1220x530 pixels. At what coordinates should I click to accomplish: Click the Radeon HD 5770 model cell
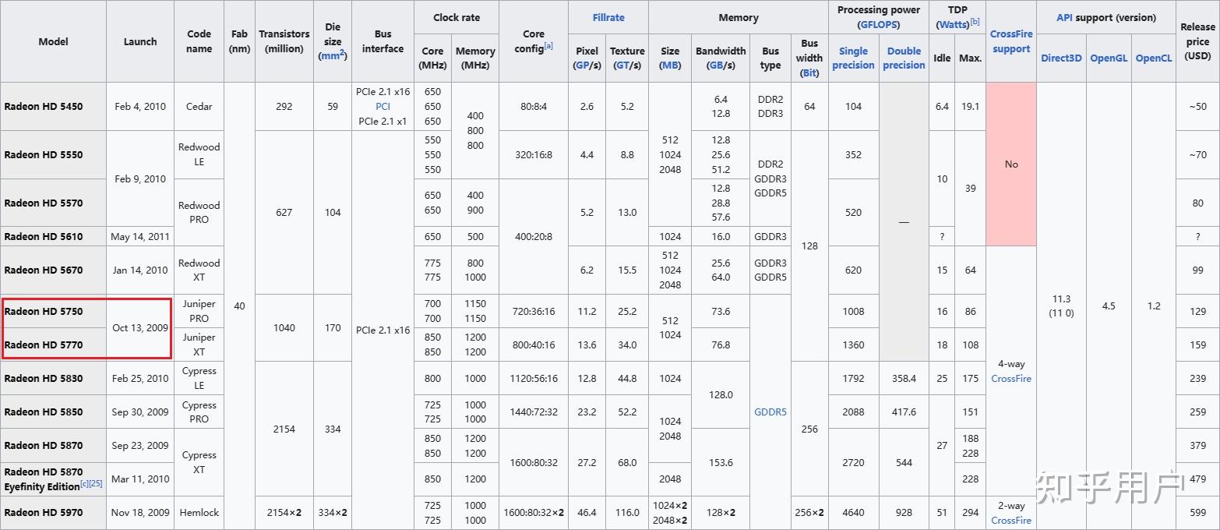53,344
